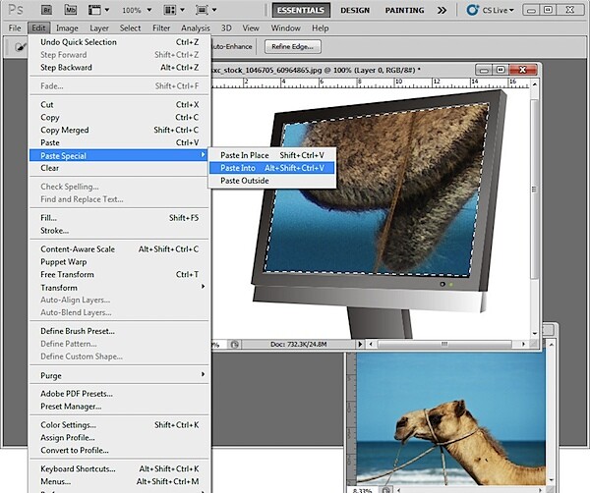Open document info arrow next to Doc size

pos(360,344)
